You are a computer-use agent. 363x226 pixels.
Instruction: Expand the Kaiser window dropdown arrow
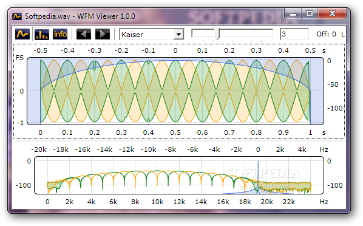pos(178,35)
